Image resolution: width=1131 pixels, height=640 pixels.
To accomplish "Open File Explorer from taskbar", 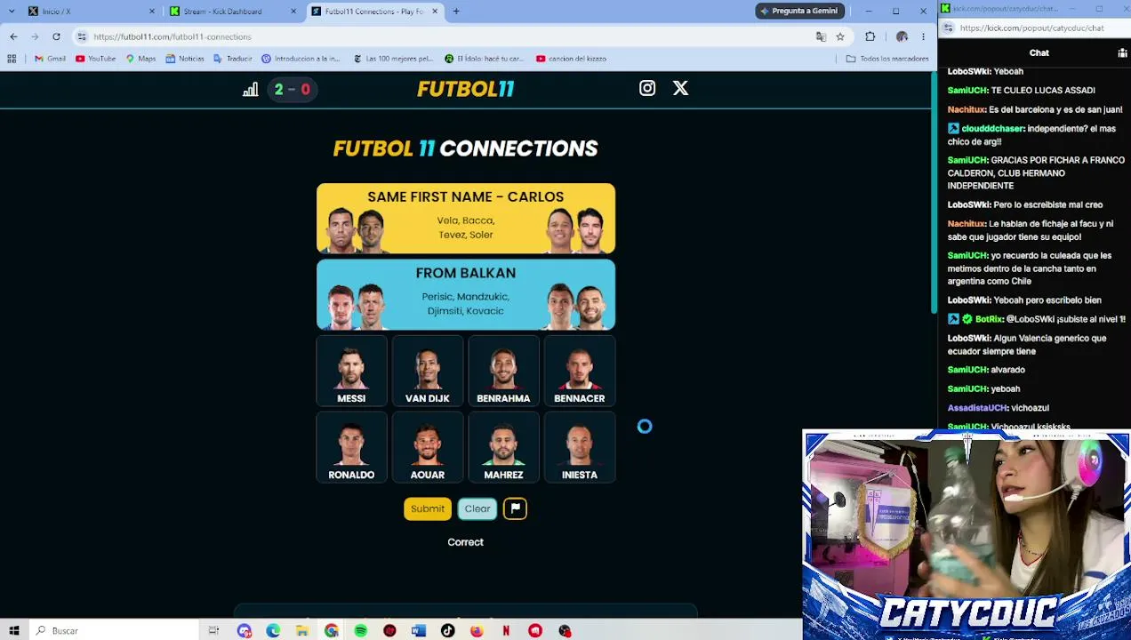I will pos(302,631).
